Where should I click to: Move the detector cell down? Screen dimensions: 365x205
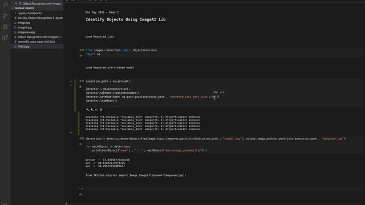[71, 85]
